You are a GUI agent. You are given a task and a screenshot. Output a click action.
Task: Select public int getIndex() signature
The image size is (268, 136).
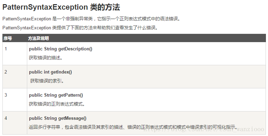tap(50, 72)
